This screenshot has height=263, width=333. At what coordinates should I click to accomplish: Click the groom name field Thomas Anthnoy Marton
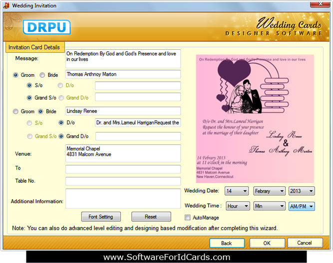(x=123, y=74)
